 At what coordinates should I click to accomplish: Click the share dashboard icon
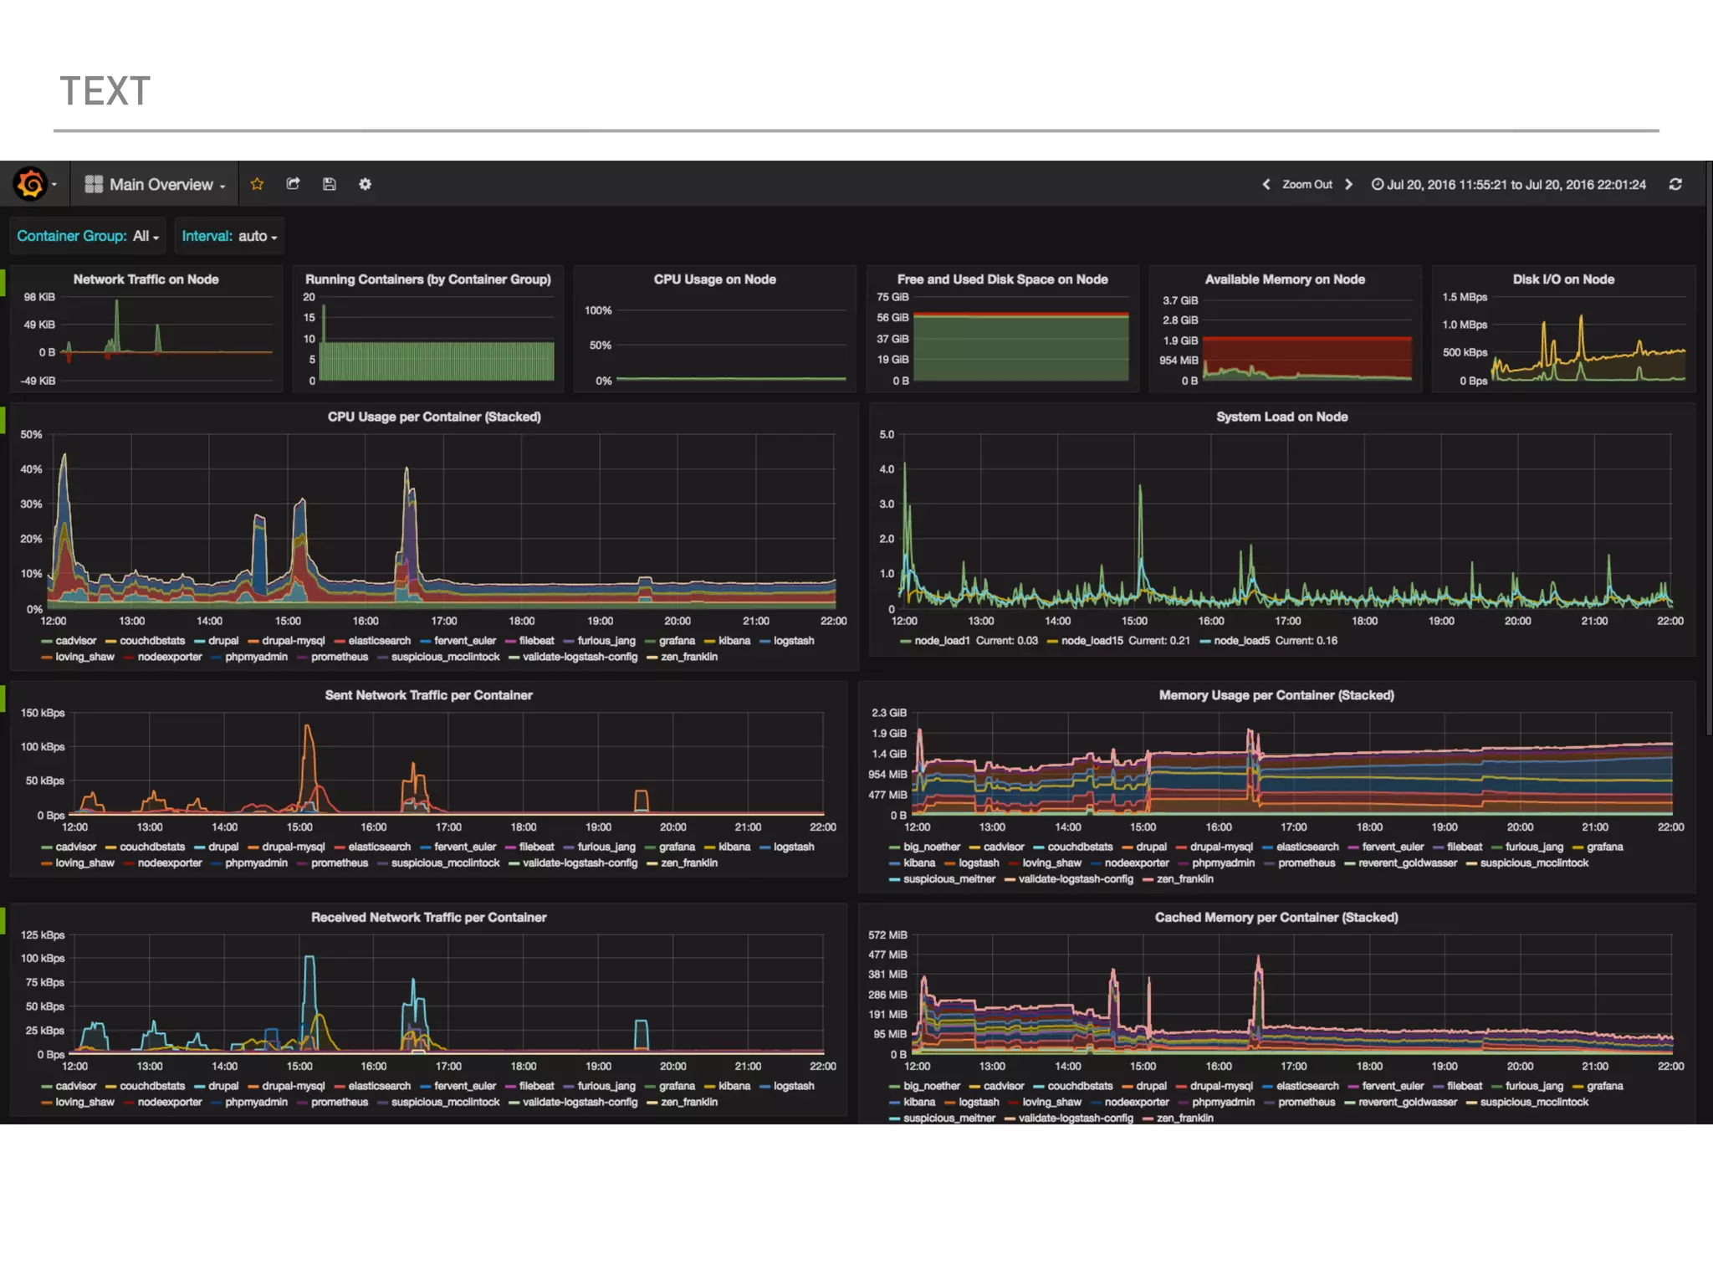tap(293, 184)
